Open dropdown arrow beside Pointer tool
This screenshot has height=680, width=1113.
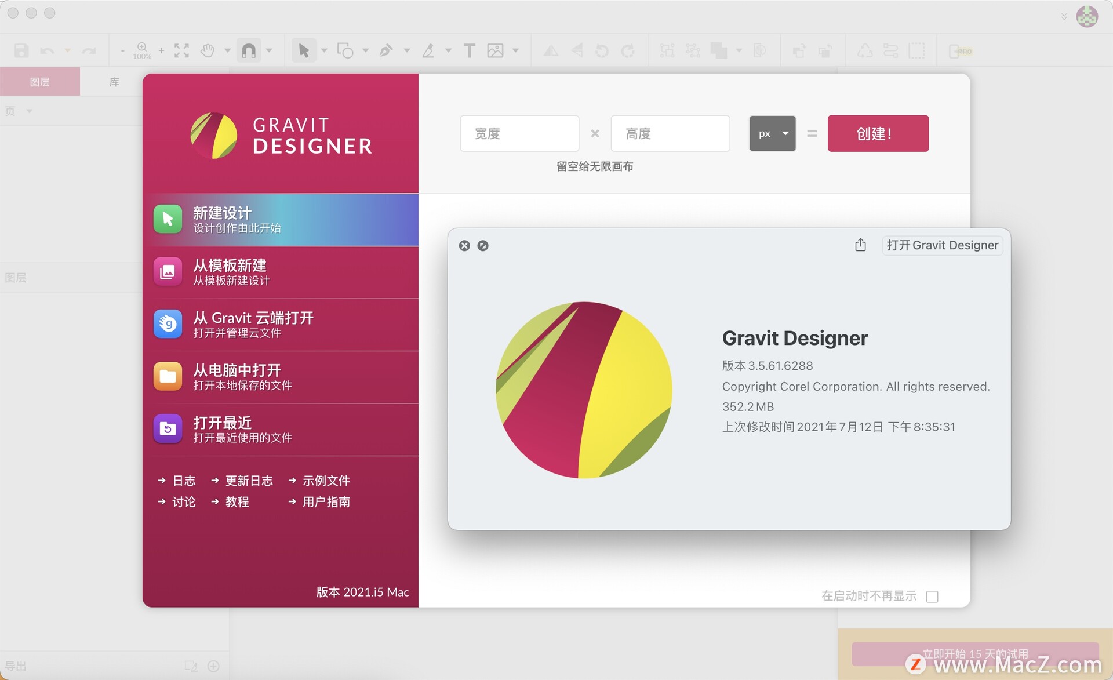point(324,51)
